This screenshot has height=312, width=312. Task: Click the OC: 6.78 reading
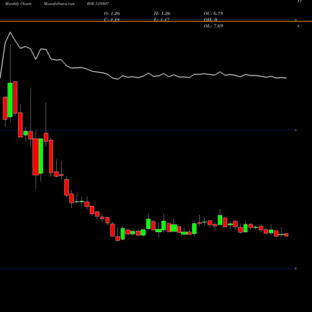click(213, 13)
